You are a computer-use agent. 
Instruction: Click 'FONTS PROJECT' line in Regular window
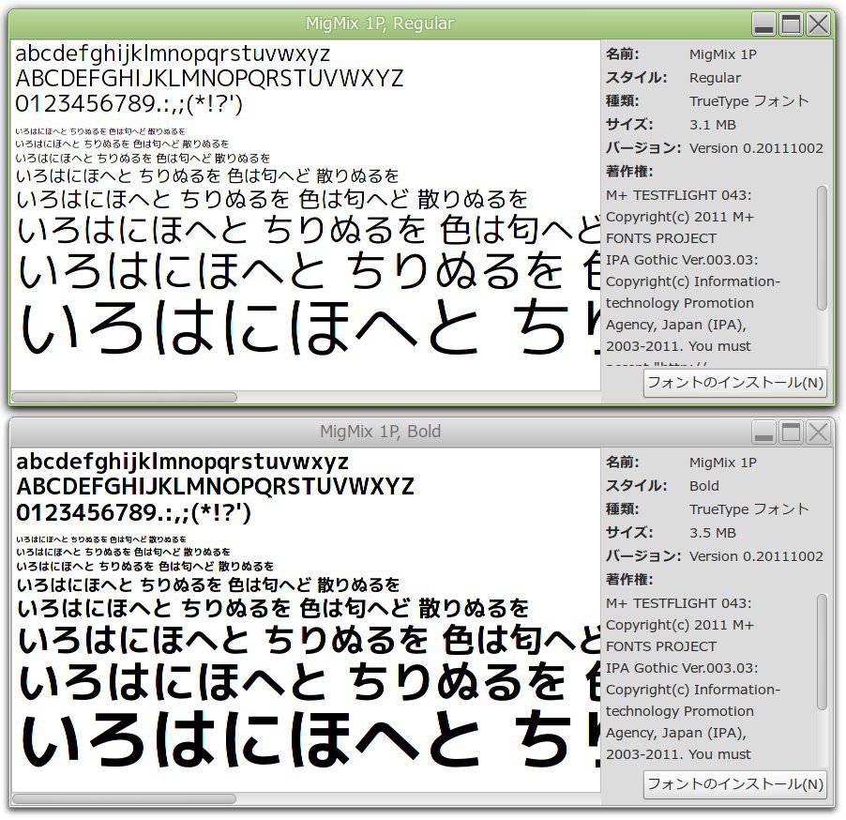(661, 238)
